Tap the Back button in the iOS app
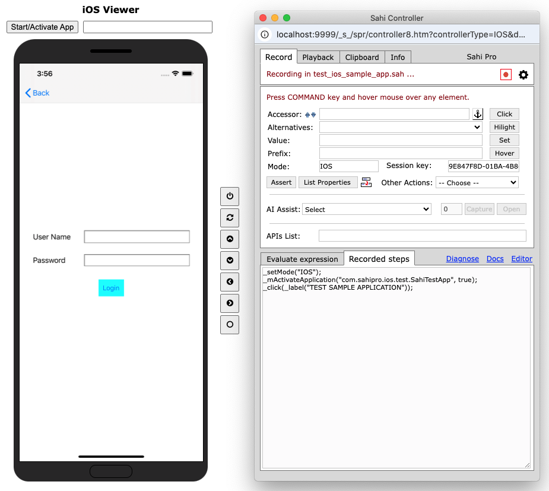This screenshot has height=491, width=549. coord(37,93)
